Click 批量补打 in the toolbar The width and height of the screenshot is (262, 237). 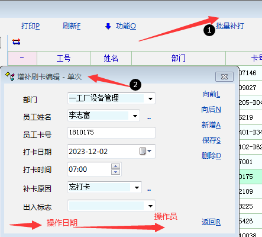tap(230, 26)
